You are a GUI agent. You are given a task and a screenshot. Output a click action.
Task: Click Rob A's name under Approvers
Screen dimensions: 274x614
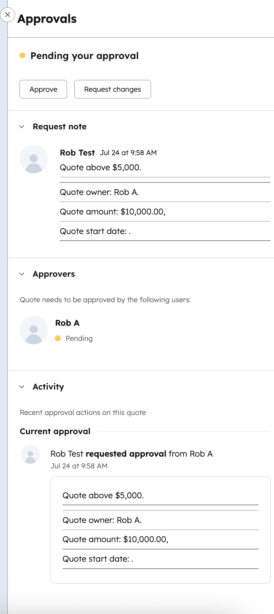67,323
